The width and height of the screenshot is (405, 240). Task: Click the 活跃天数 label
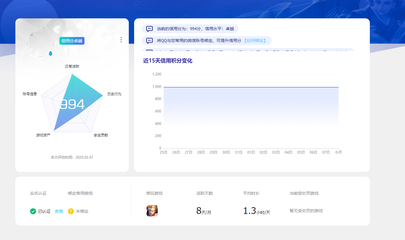coord(204,193)
